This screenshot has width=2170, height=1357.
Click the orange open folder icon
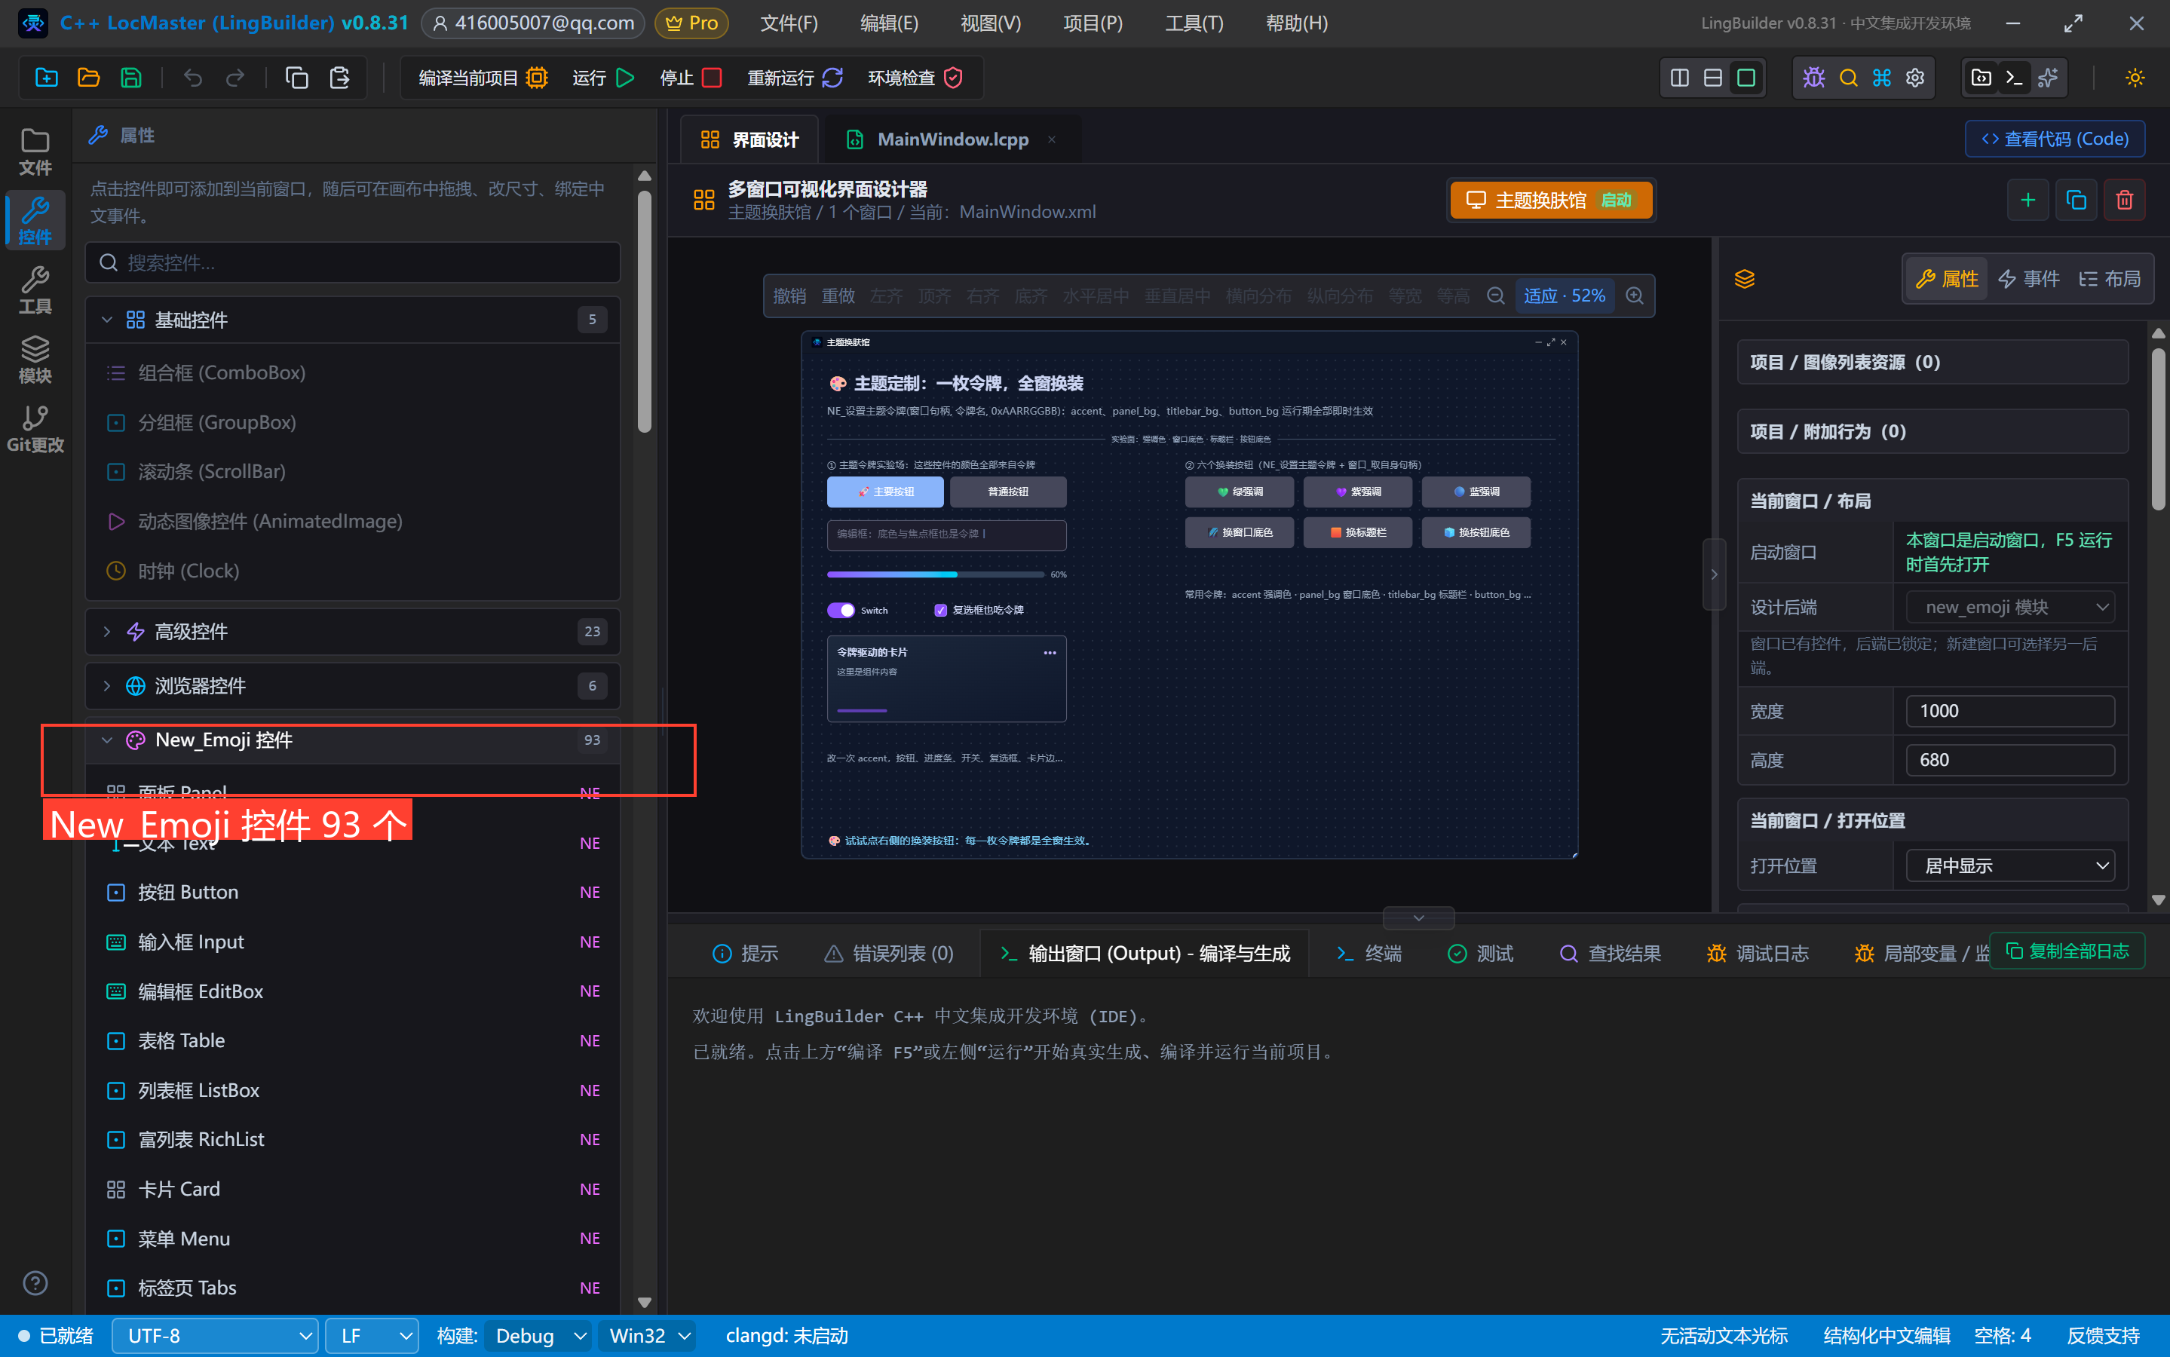88,78
